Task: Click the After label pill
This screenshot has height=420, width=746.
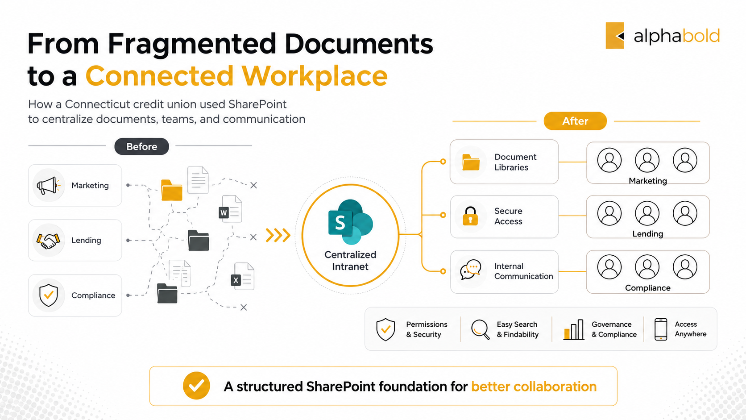Action: tap(575, 121)
